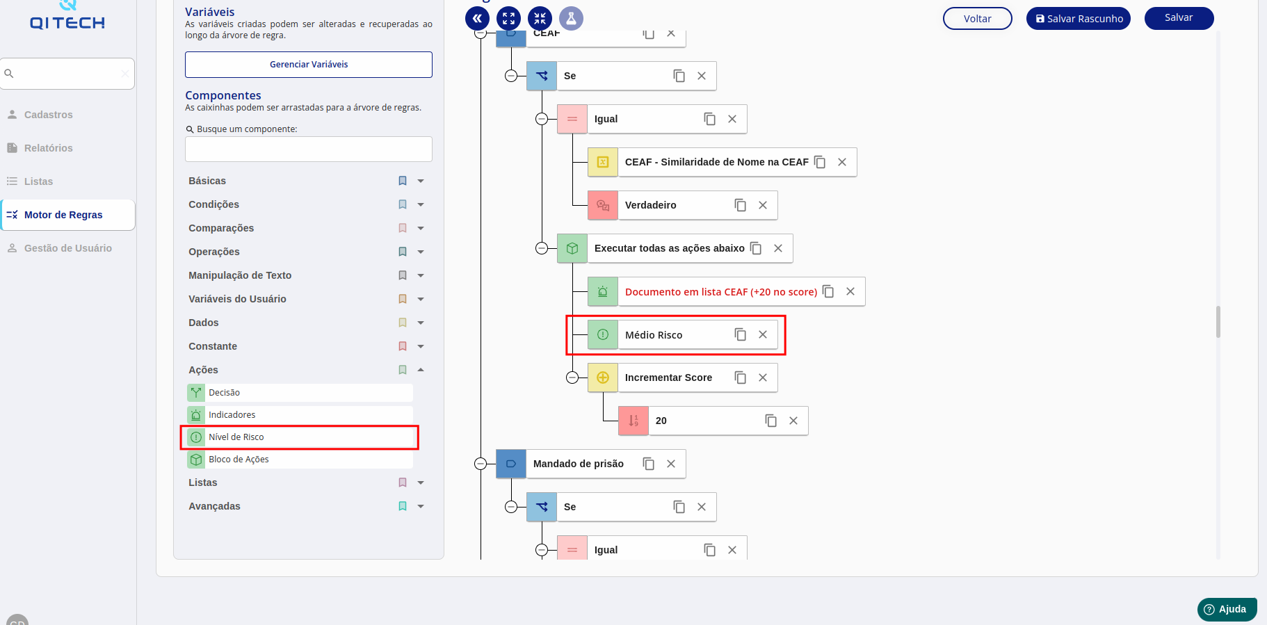The image size is (1267, 625).
Task: Open Relatórios in the sidebar
Action: (67, 148)
